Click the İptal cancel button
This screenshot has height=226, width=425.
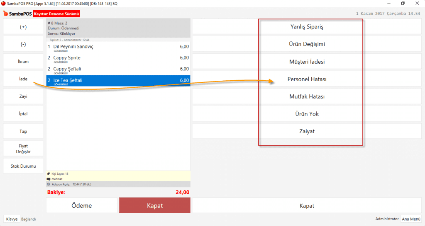[23, 114]
